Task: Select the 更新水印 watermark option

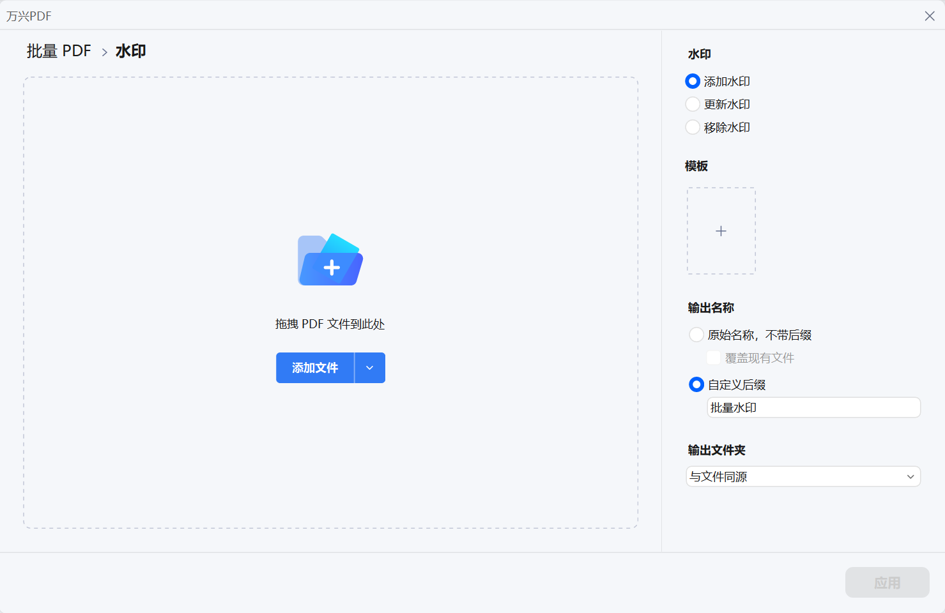Action: 692,104
